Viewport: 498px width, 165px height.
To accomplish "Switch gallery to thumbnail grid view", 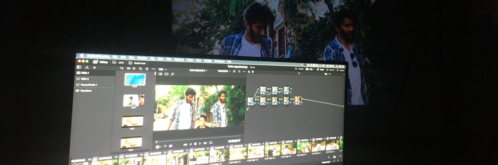I will 128,68.
